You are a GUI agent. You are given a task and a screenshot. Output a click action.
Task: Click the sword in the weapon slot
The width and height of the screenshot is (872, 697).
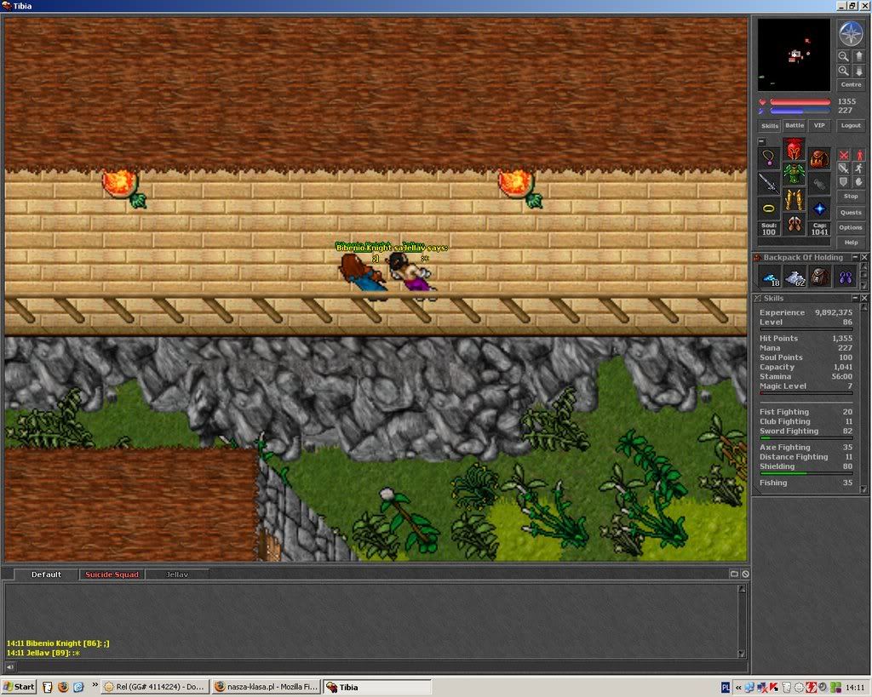769,184
